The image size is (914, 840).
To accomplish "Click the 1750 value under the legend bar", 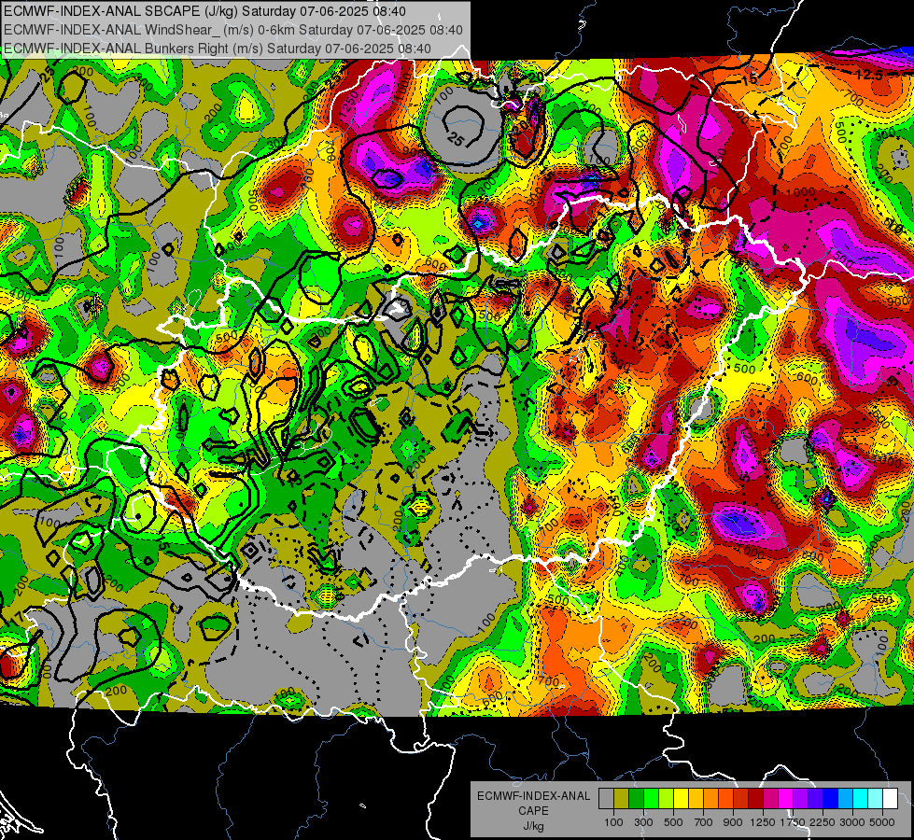I will [x=793, y=822].
